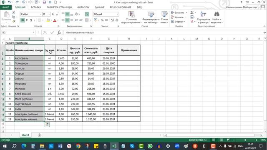This screenshot has width=267, height=150.
Task: Click the New blank document icon
Action: click(55, 2)
